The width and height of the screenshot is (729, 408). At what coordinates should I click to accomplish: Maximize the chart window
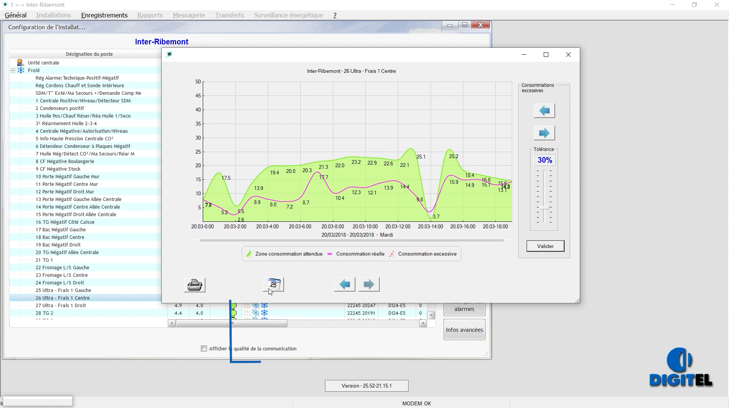tap(546, 55)
